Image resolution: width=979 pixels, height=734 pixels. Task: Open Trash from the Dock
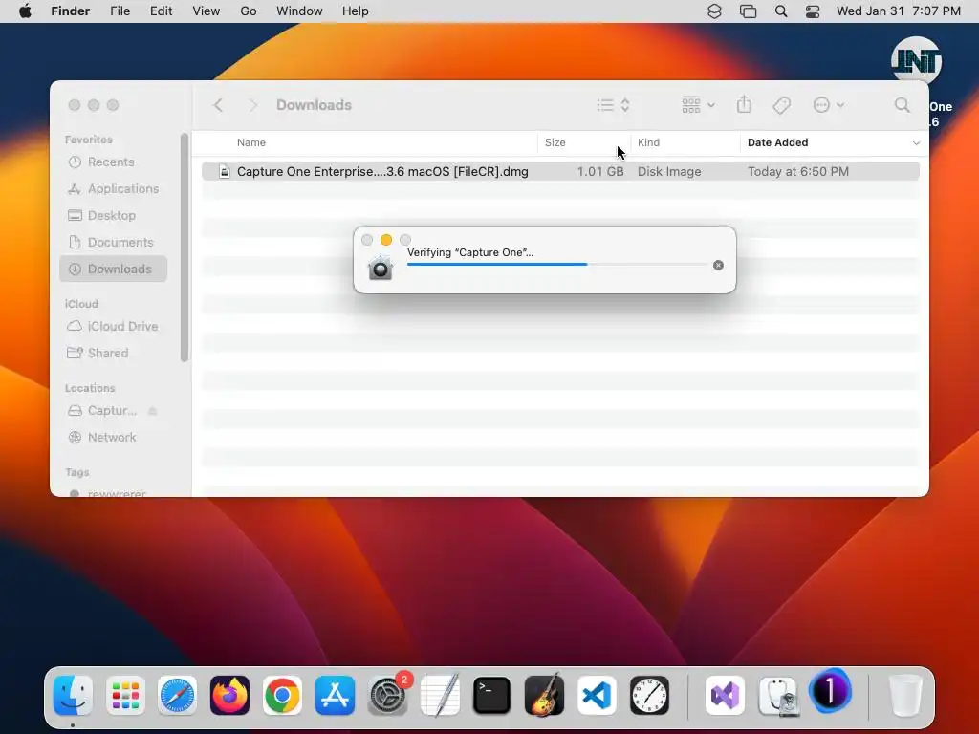click(904, 695)
